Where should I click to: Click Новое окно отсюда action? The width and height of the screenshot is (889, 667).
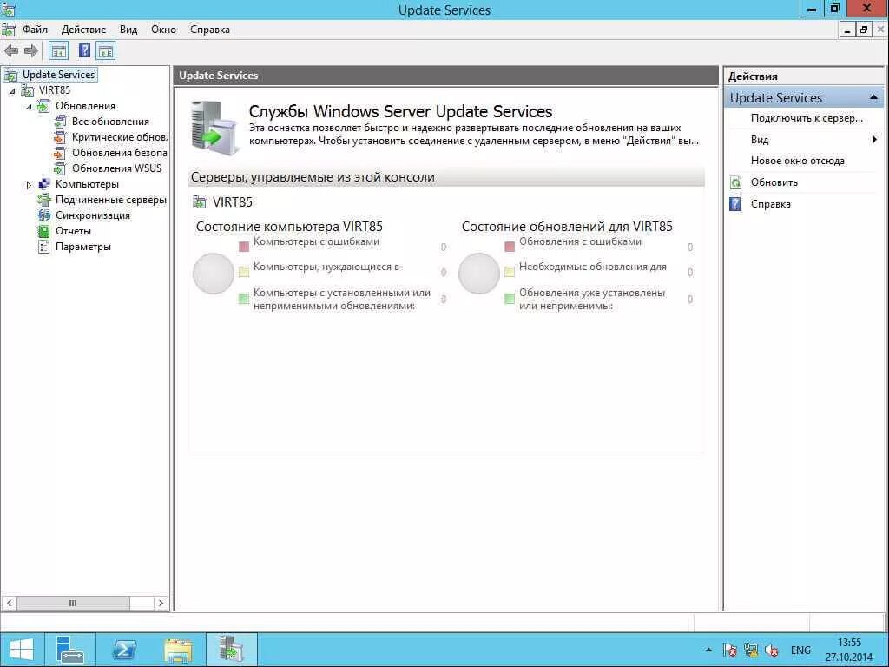pyautogui.click(x=797, y=161)
